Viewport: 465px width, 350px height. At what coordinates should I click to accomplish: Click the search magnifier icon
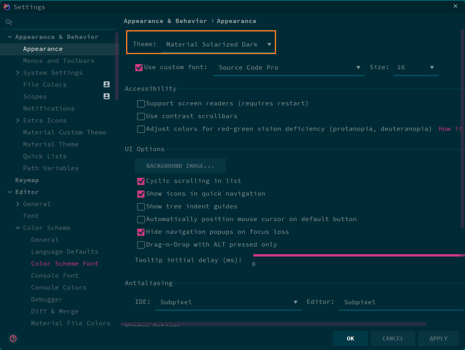click(9, 22)
